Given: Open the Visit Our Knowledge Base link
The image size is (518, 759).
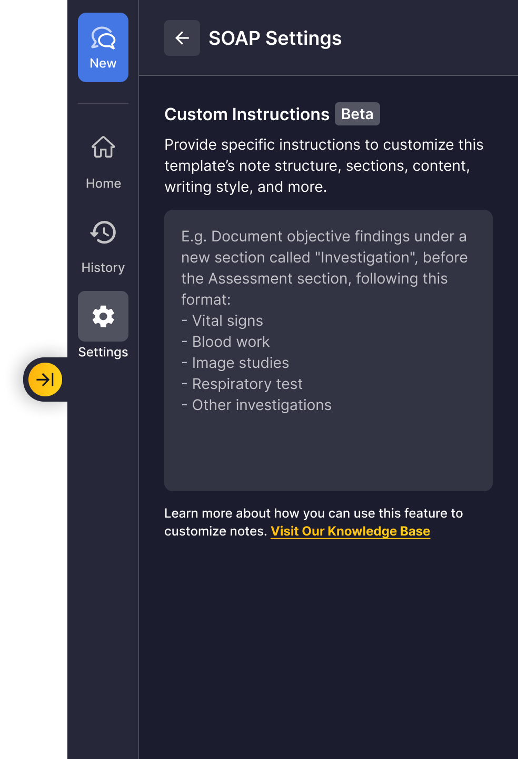Looking at the screenshot, I should (x=351, y=531).
